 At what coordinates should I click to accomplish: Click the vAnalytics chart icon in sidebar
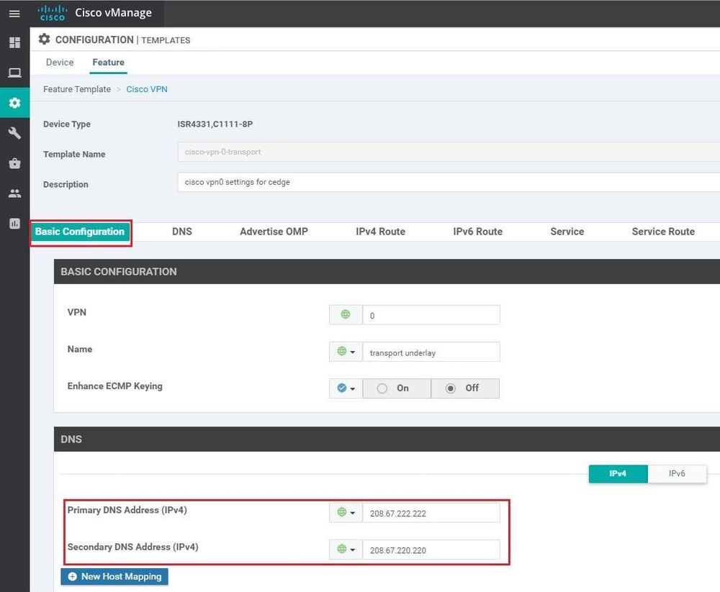tap(14, 223)
